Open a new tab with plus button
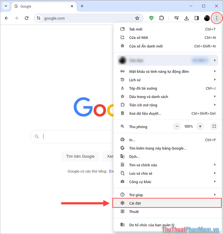 (82, 6)
